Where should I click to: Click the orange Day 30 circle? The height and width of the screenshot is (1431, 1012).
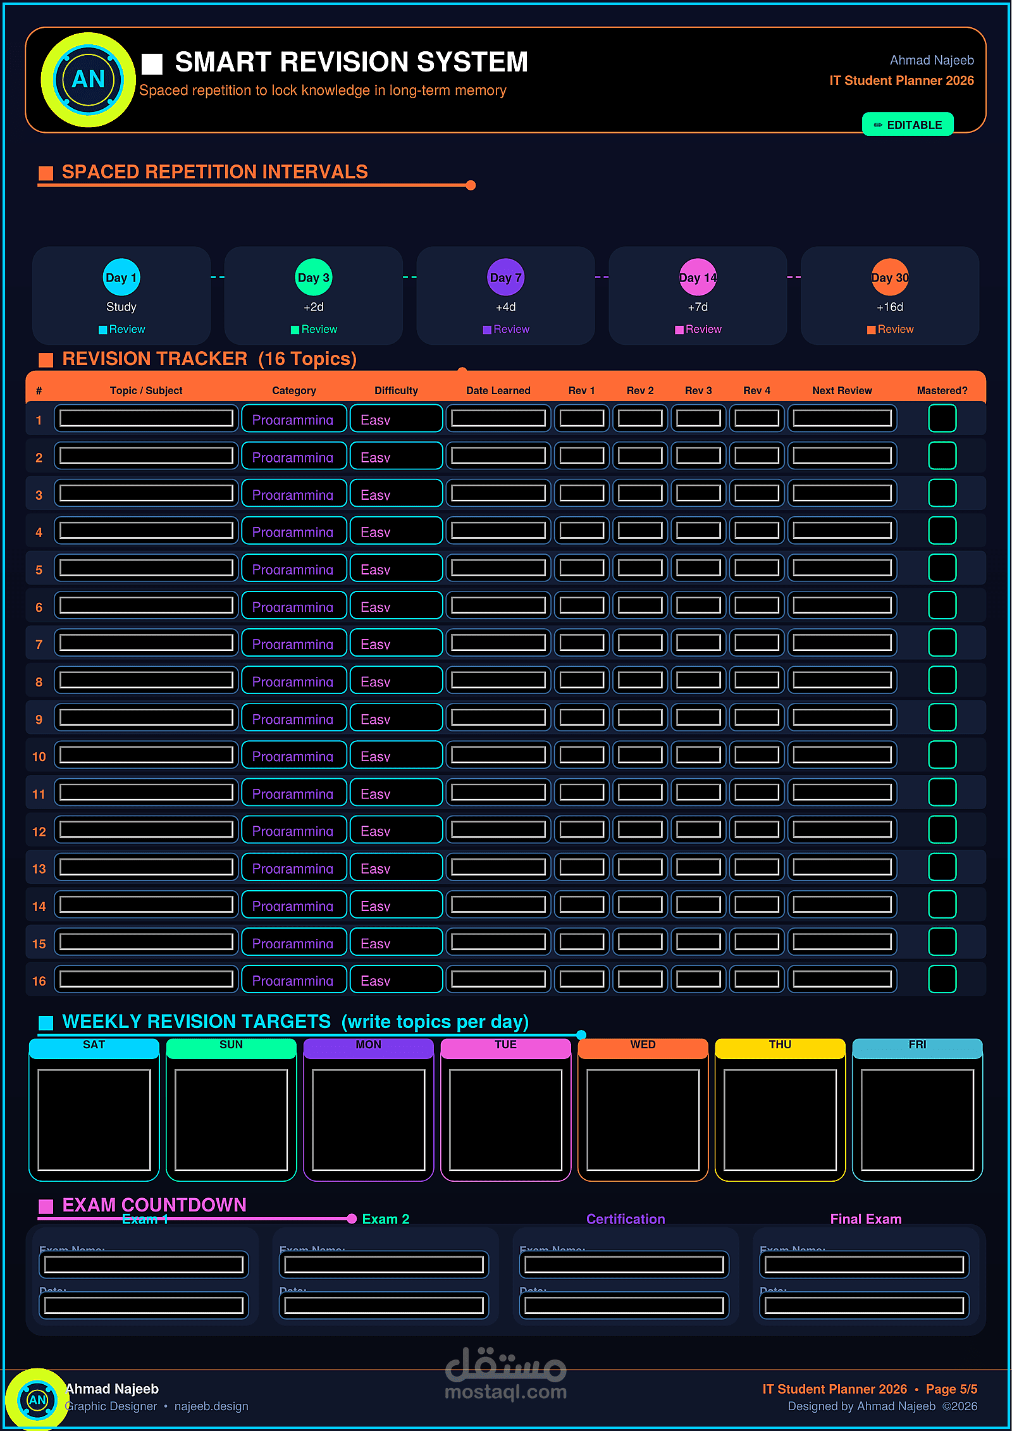click(x=889, y=277)
